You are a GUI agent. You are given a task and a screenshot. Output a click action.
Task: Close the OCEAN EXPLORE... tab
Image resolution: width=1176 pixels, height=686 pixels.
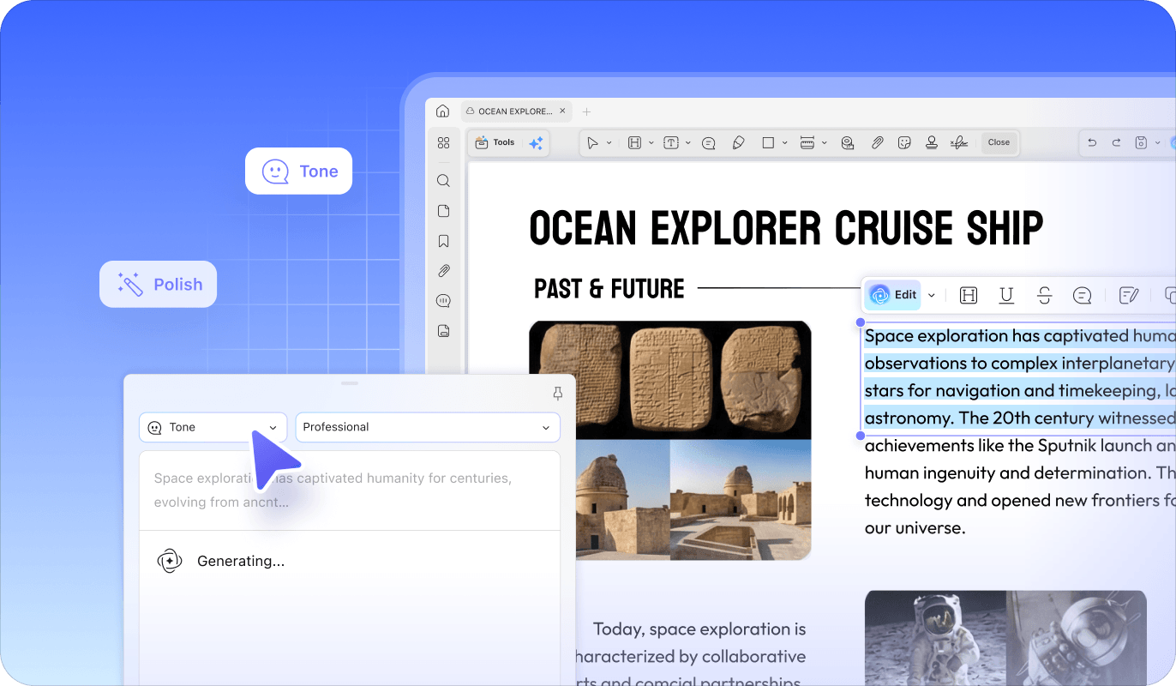pos(562,111)
